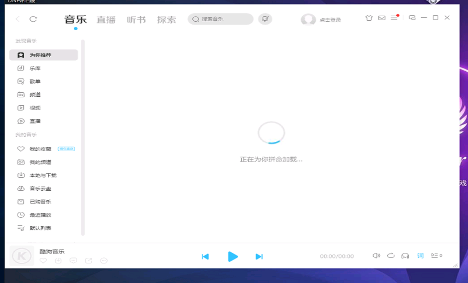
Task: Open sound effects headphone icon
Action: (405, 256)
